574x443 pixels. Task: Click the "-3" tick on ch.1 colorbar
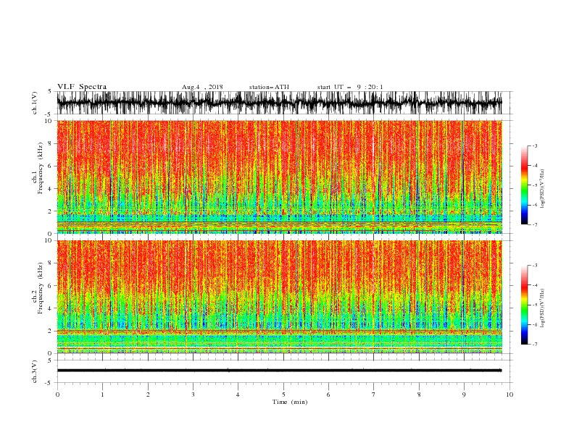tap(535, 145)
